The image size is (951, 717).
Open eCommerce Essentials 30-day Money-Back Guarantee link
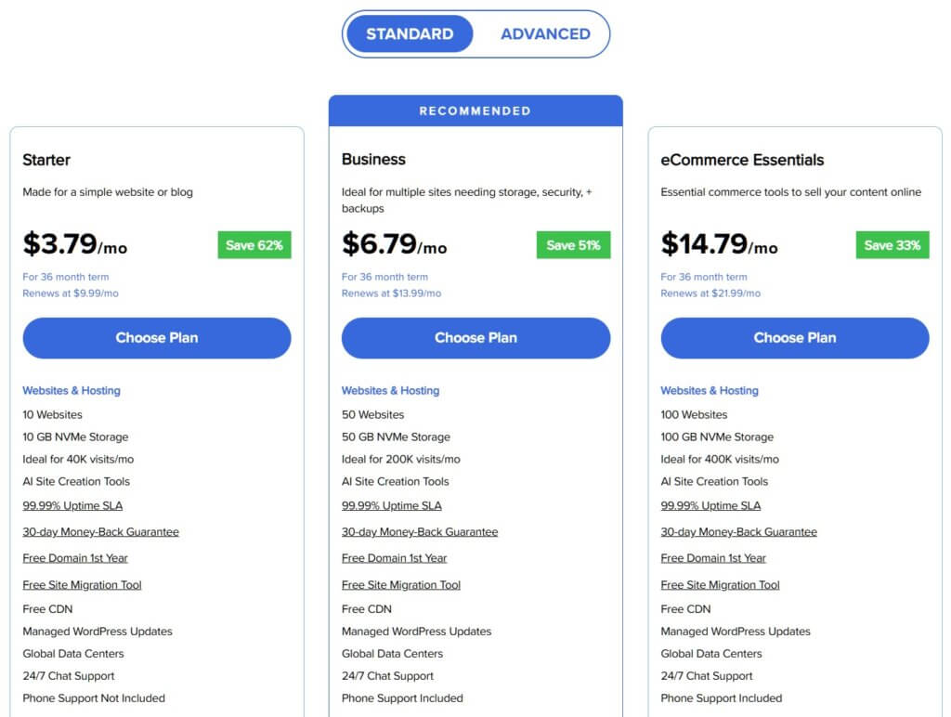738,532
